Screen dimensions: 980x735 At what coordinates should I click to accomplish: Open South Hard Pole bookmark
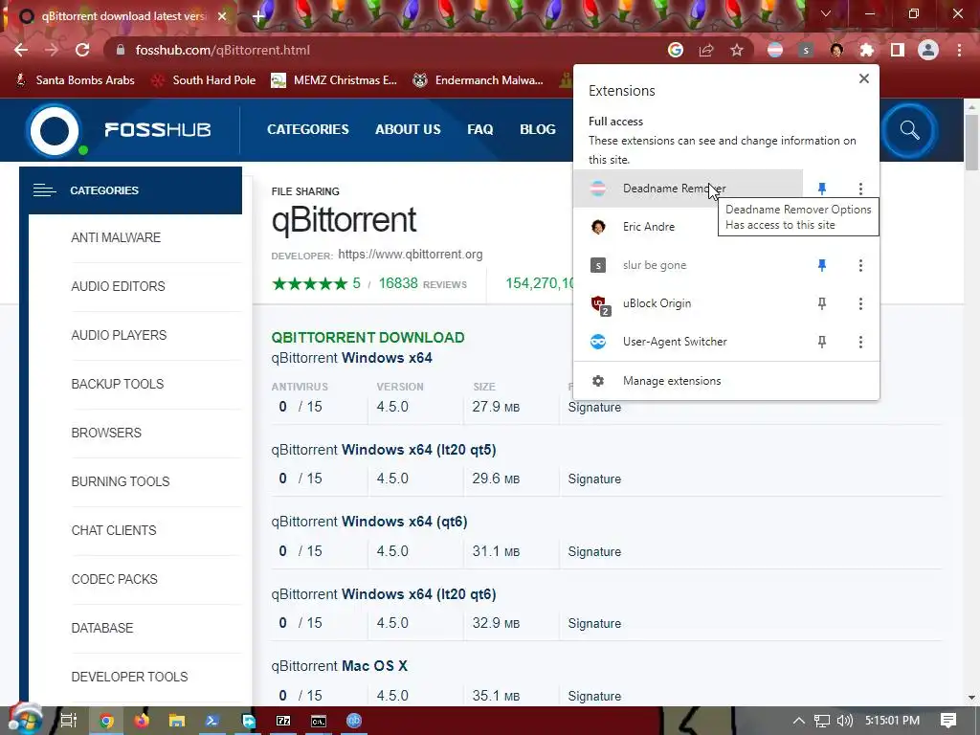click(205, 80)
